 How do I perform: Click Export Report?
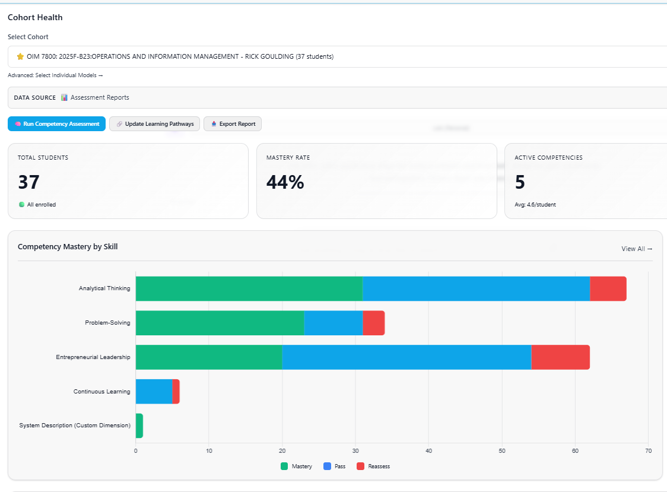pyautogui.click(x=232, y=124)
